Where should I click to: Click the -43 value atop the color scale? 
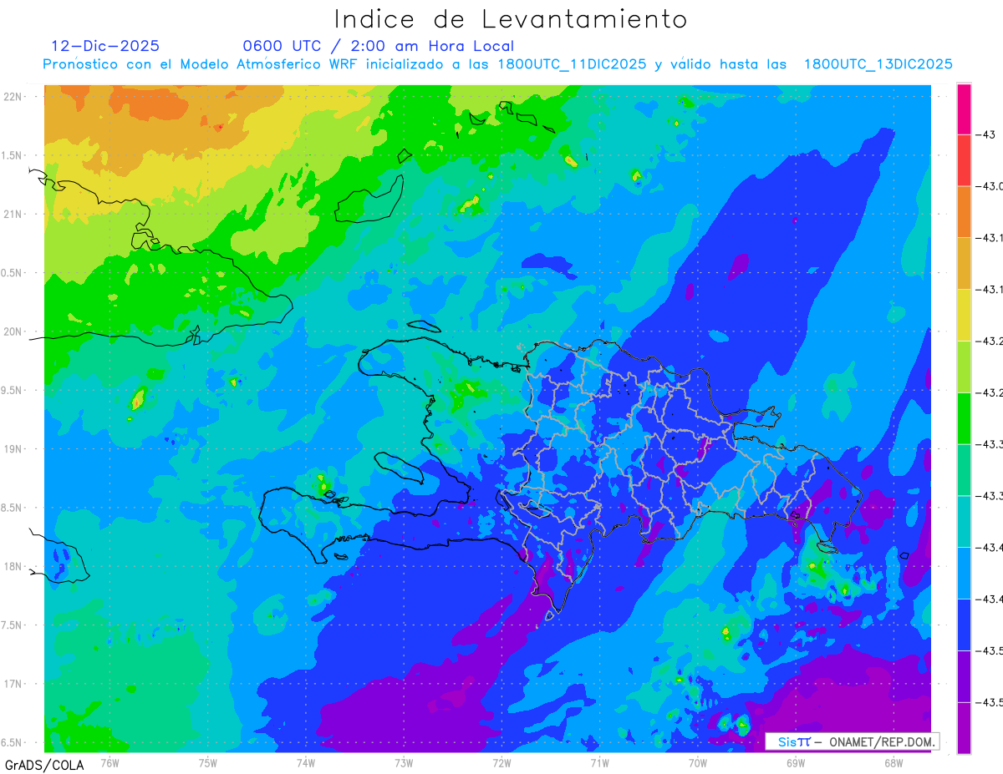(985, 134)
